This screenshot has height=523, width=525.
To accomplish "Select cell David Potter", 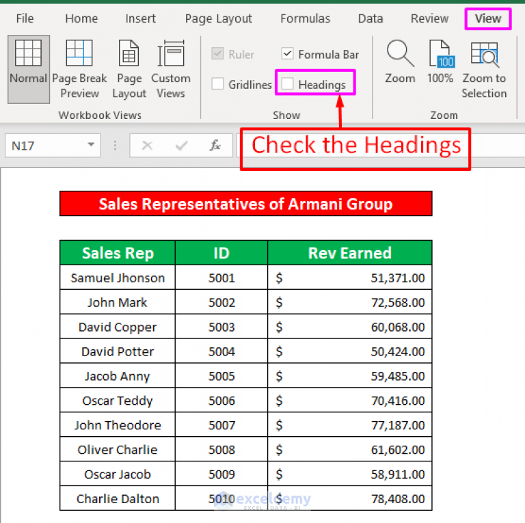I will tap(118, 351).
